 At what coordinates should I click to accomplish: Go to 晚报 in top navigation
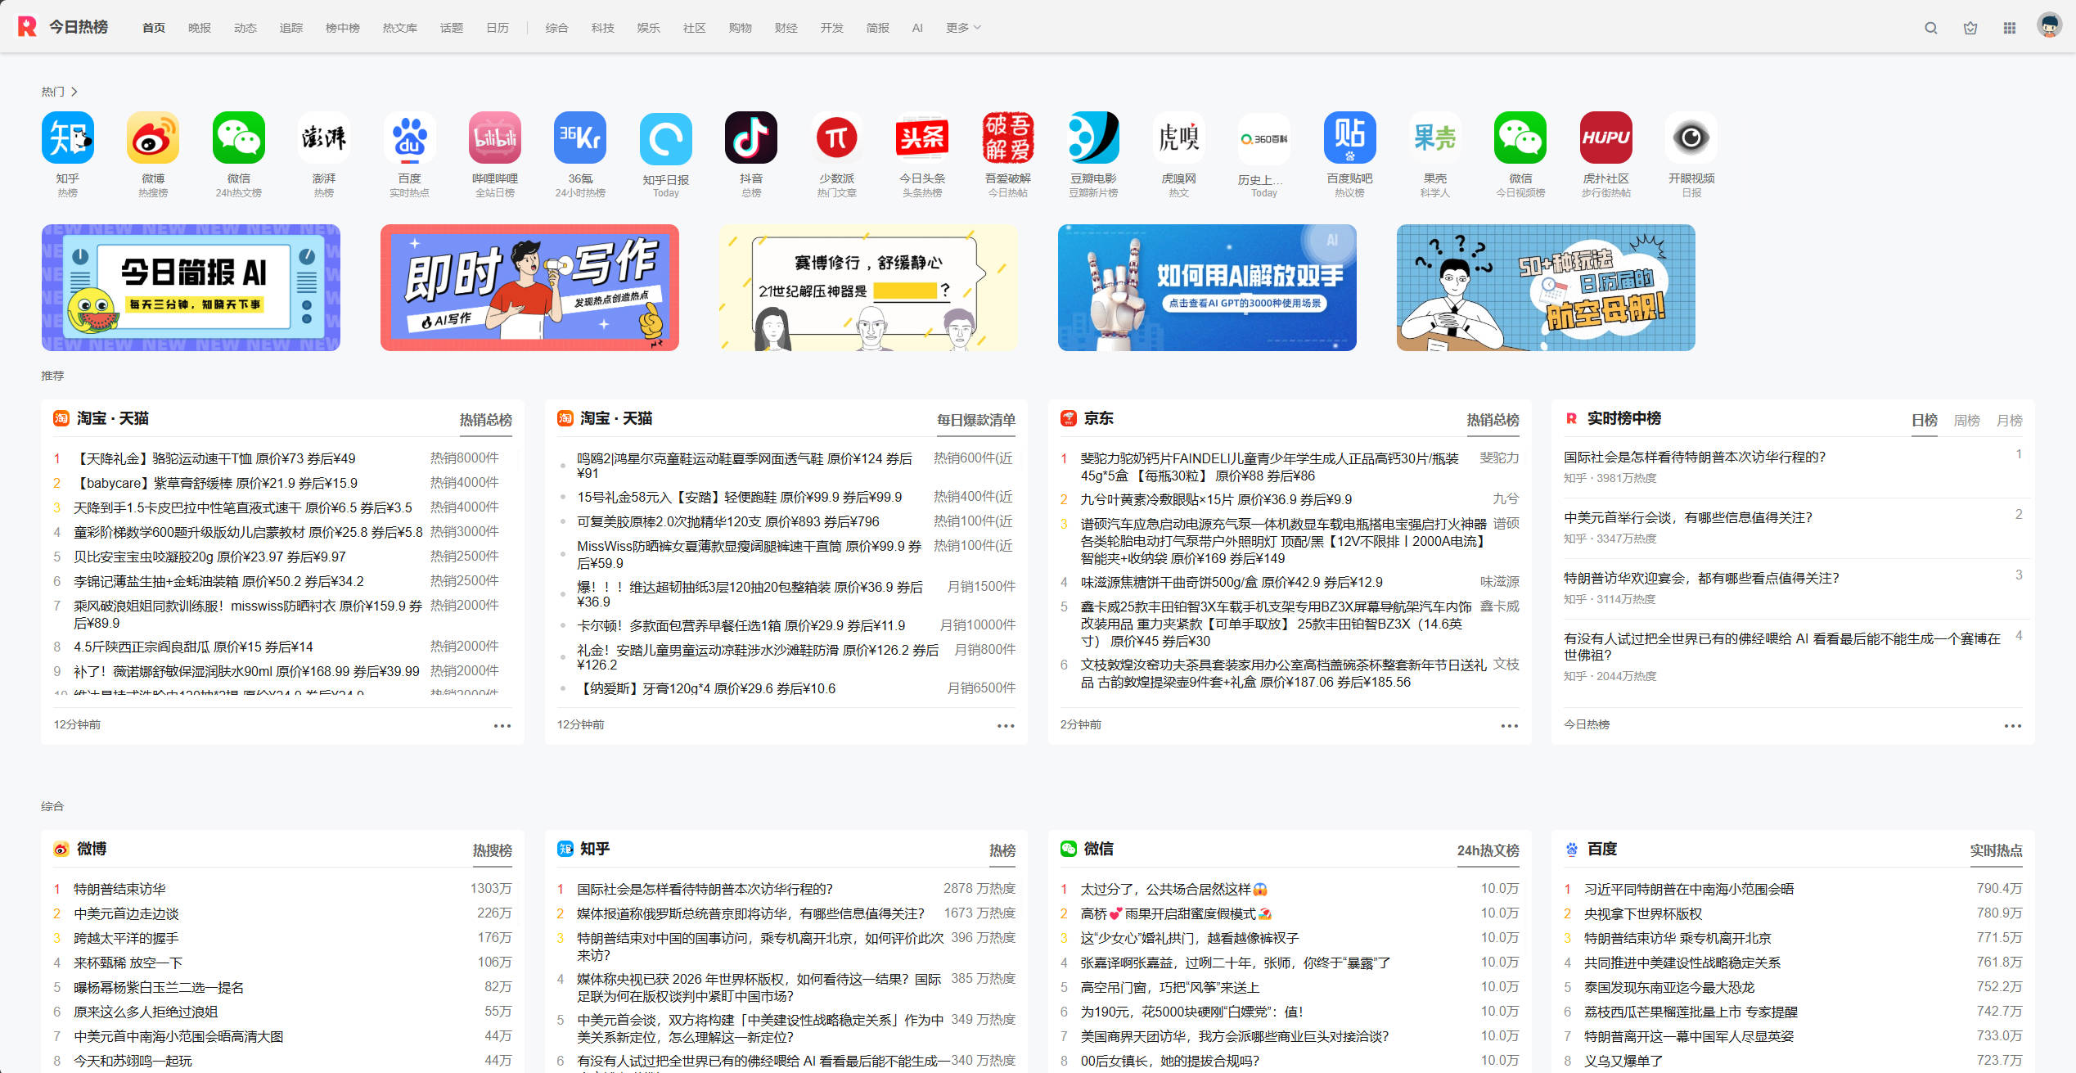(200, 28)
